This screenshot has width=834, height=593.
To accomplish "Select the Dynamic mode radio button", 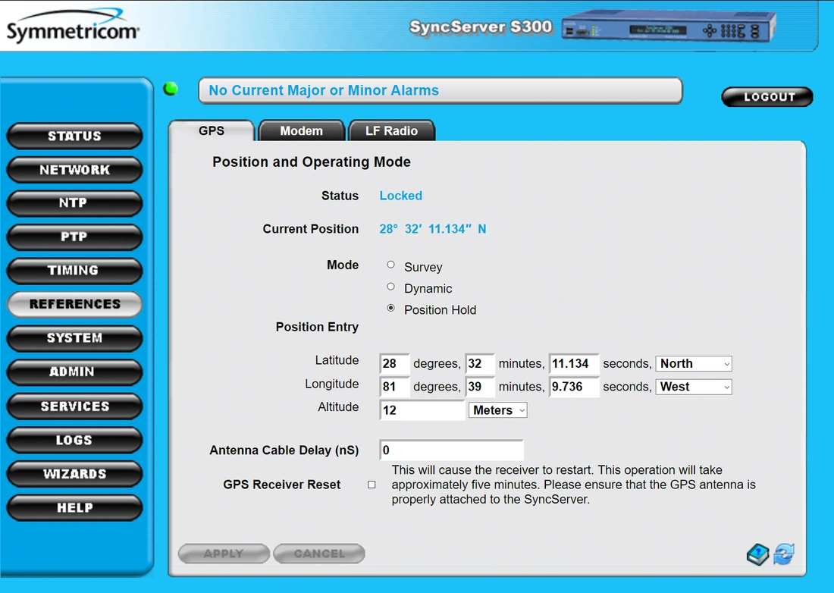I will click(391, 287).
